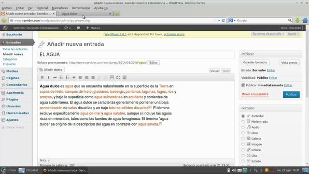Toggle italic formatting in editor toolbar
The image size is (309, 174).
pos(48,77)
